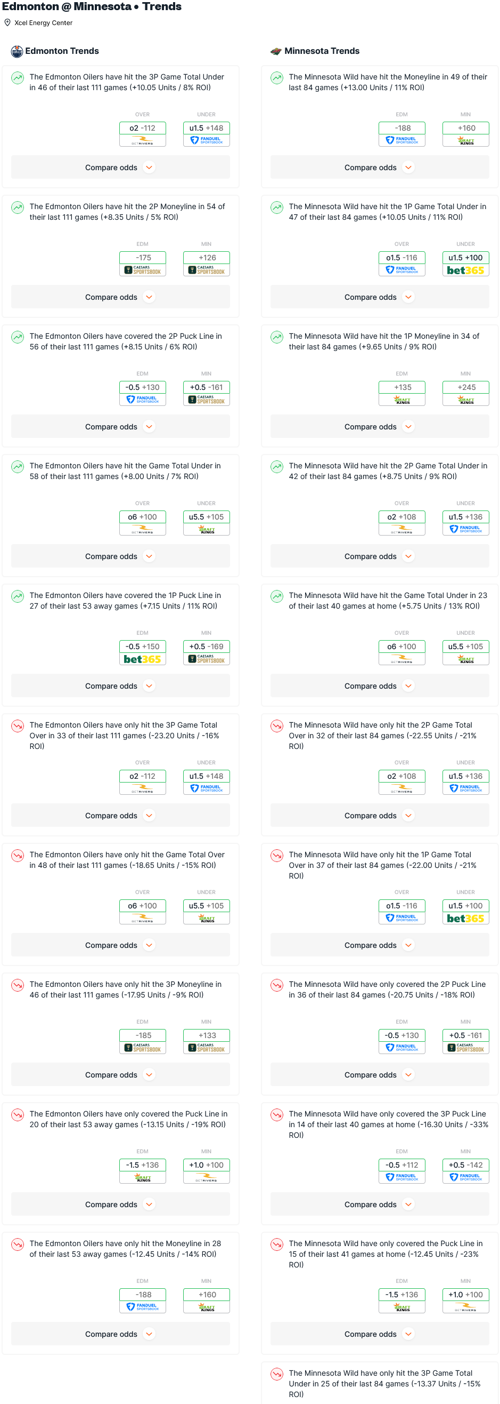Select Caesars EDM -175 2P Moneyline odds
The height and width of the screenshot is (1404, 500).
point(143,264)
